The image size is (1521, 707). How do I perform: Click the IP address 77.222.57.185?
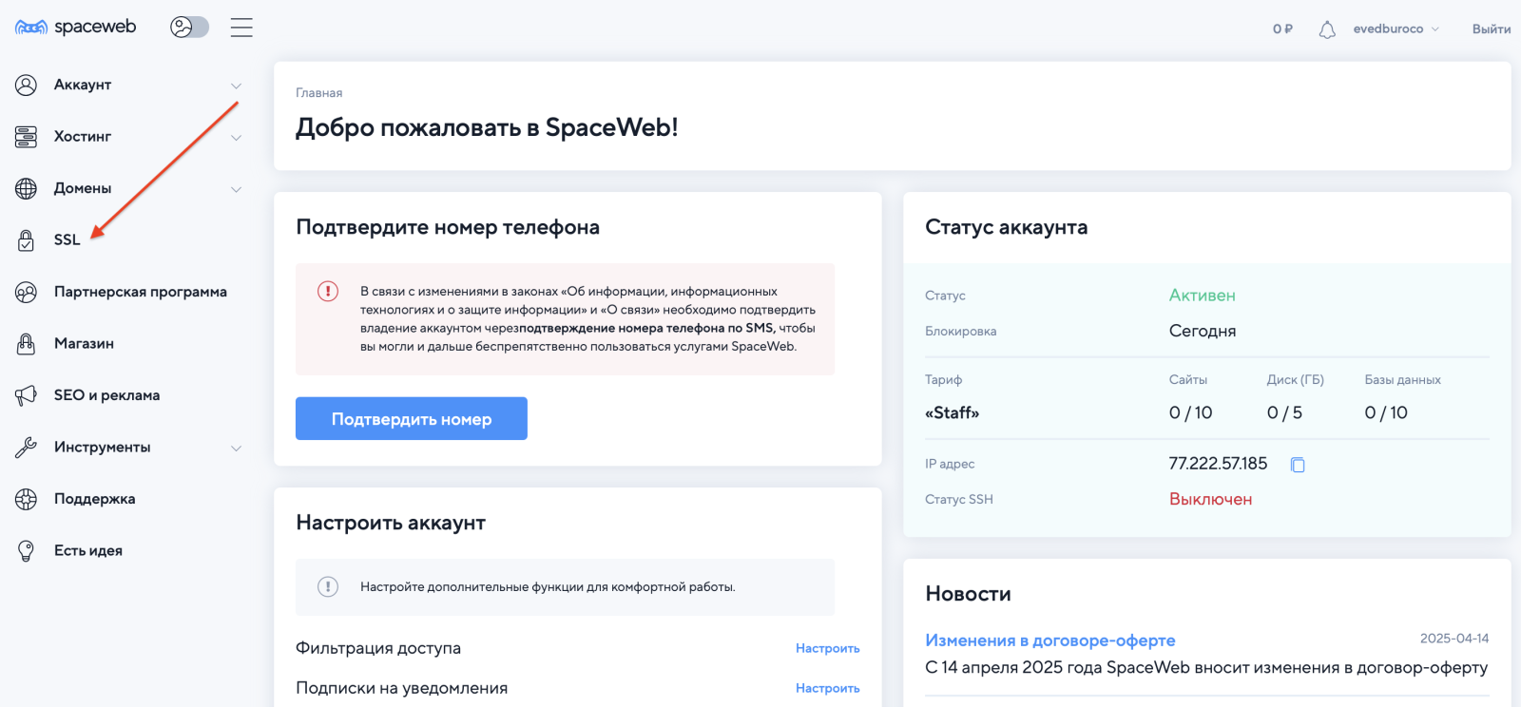pos(1218,464)
